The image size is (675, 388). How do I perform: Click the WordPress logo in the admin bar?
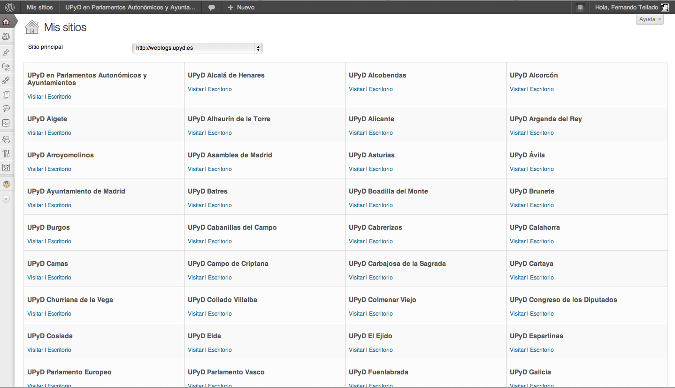(x=10, y=7)
